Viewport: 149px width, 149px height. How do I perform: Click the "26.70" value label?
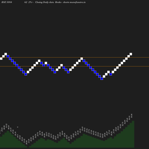click(40, 133)
